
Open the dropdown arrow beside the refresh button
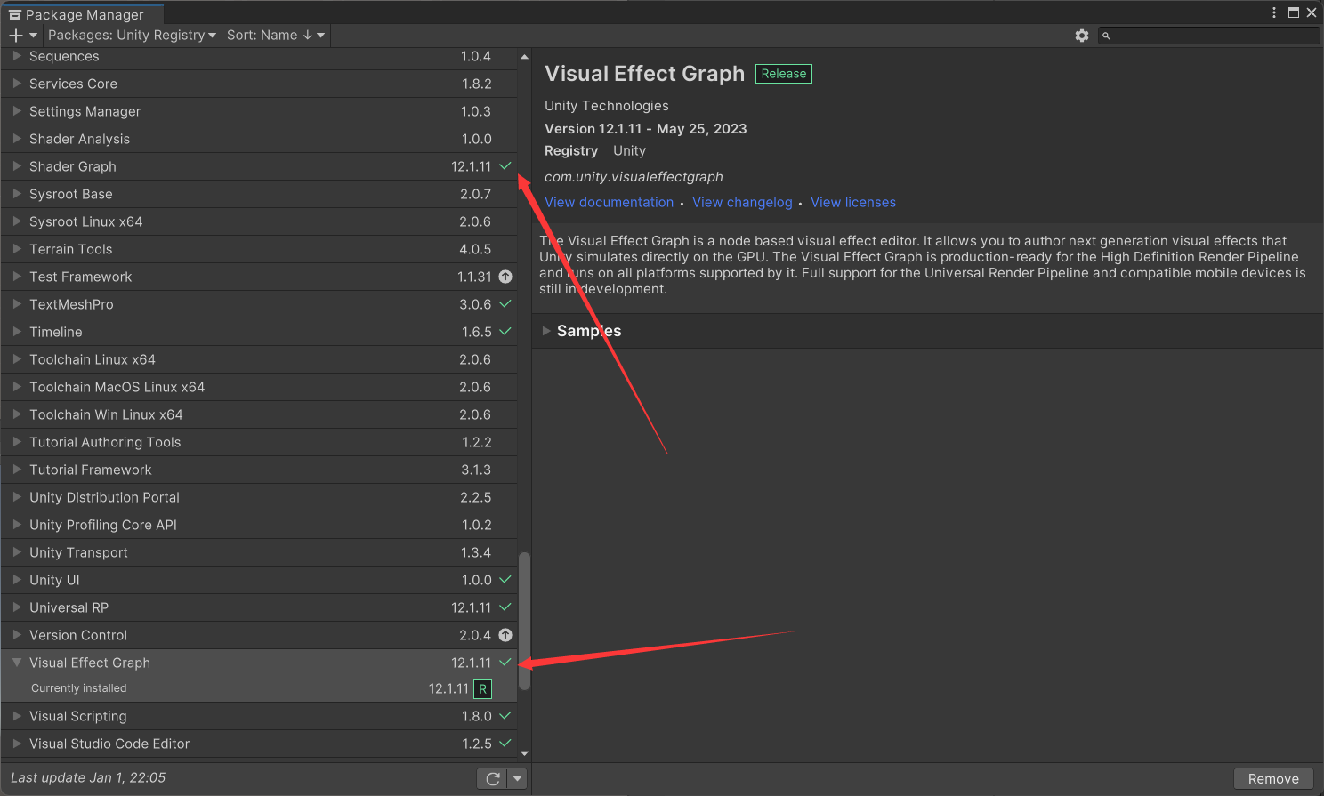tap(517, 779)
